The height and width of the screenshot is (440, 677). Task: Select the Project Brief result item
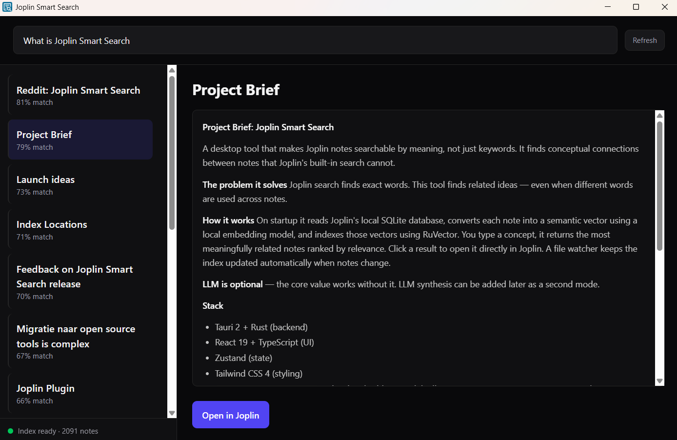[x=80, y=140]
